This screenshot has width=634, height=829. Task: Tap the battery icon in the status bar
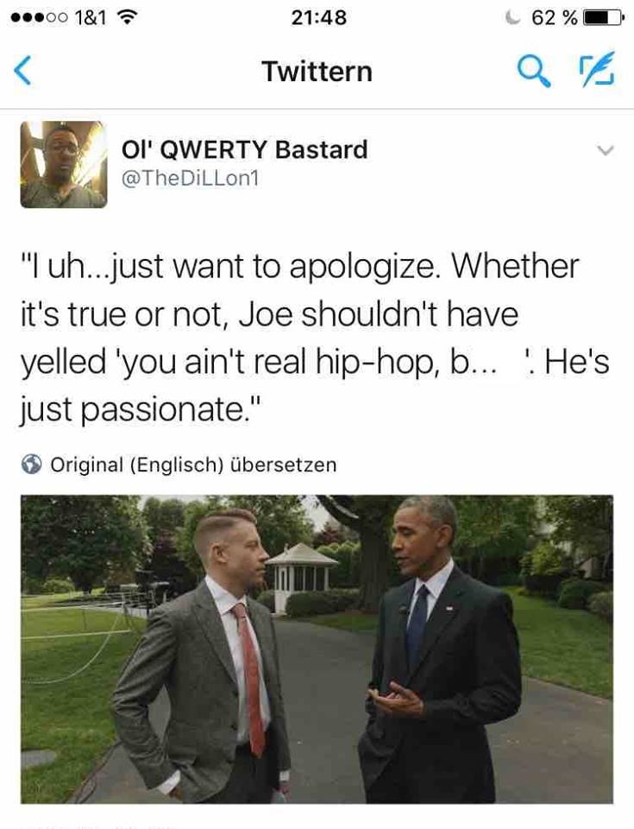pos(603,18)
